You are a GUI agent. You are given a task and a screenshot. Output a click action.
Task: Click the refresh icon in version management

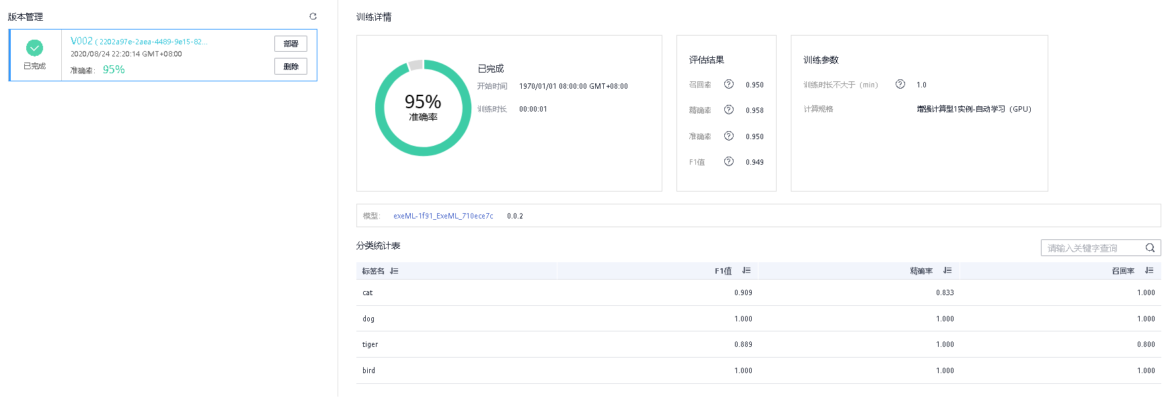click(313, 16)
